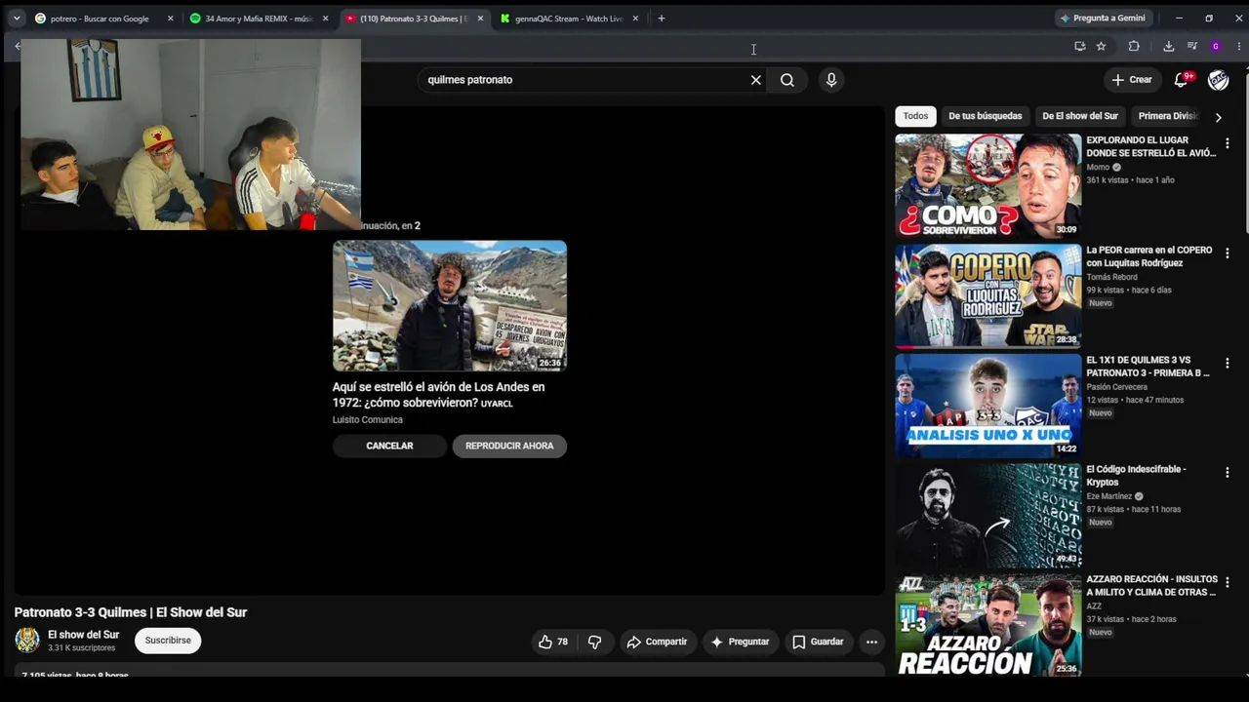The height and width of the screenshot is (702, 1249).
Task: Click the Preguntar button
Action: coord(740,642)
